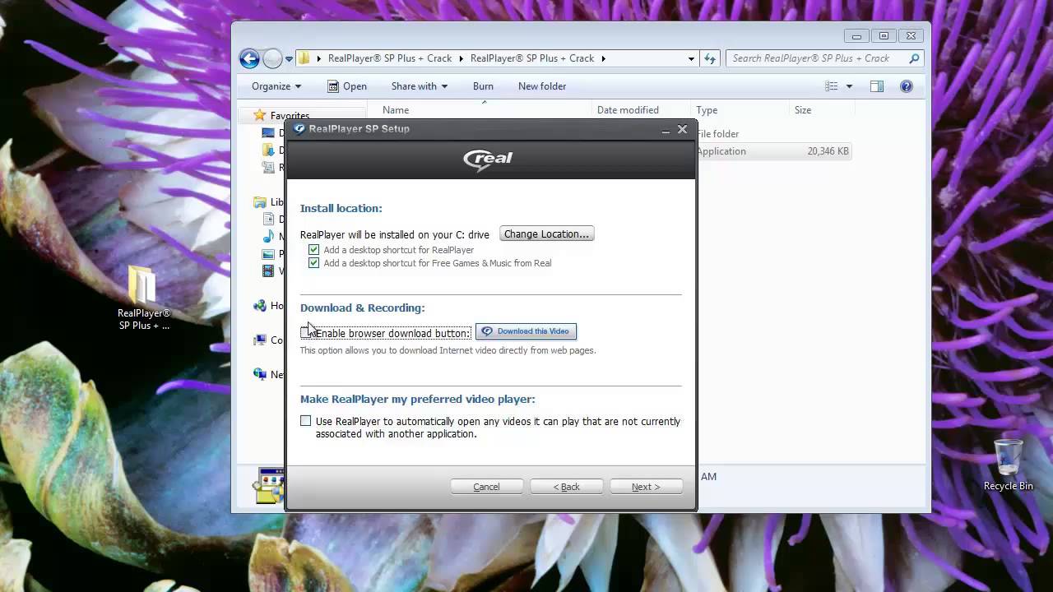Expand the address bar history dropdown
The height and width of the screenshot is (592, 1053).
[x=691, y=58]
